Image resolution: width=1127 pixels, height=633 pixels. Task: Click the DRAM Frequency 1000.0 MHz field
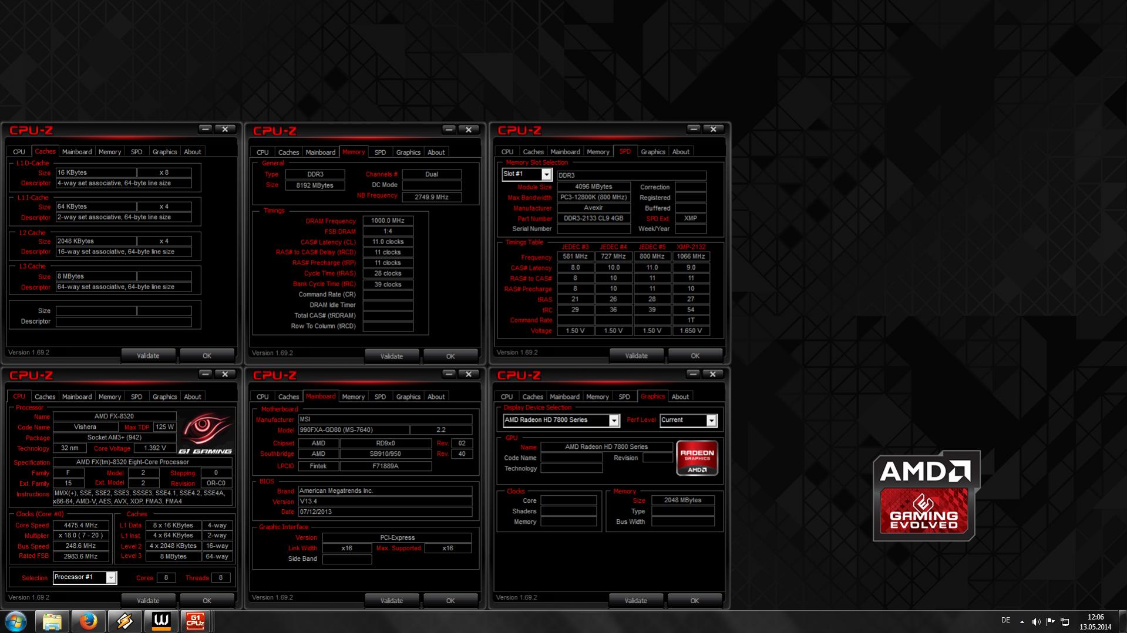pos(388,221)
